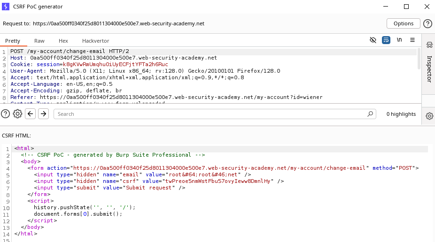
Task: Click the closing </html> tag line
Action: (x=25, y=234)
